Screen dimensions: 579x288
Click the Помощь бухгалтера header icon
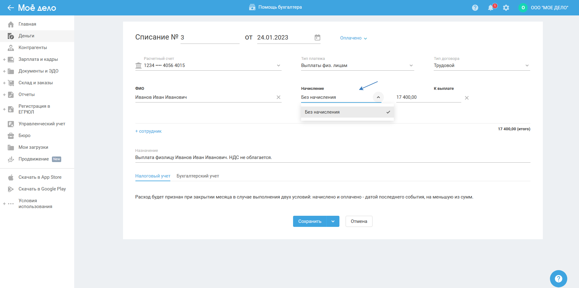pos(252,7)
